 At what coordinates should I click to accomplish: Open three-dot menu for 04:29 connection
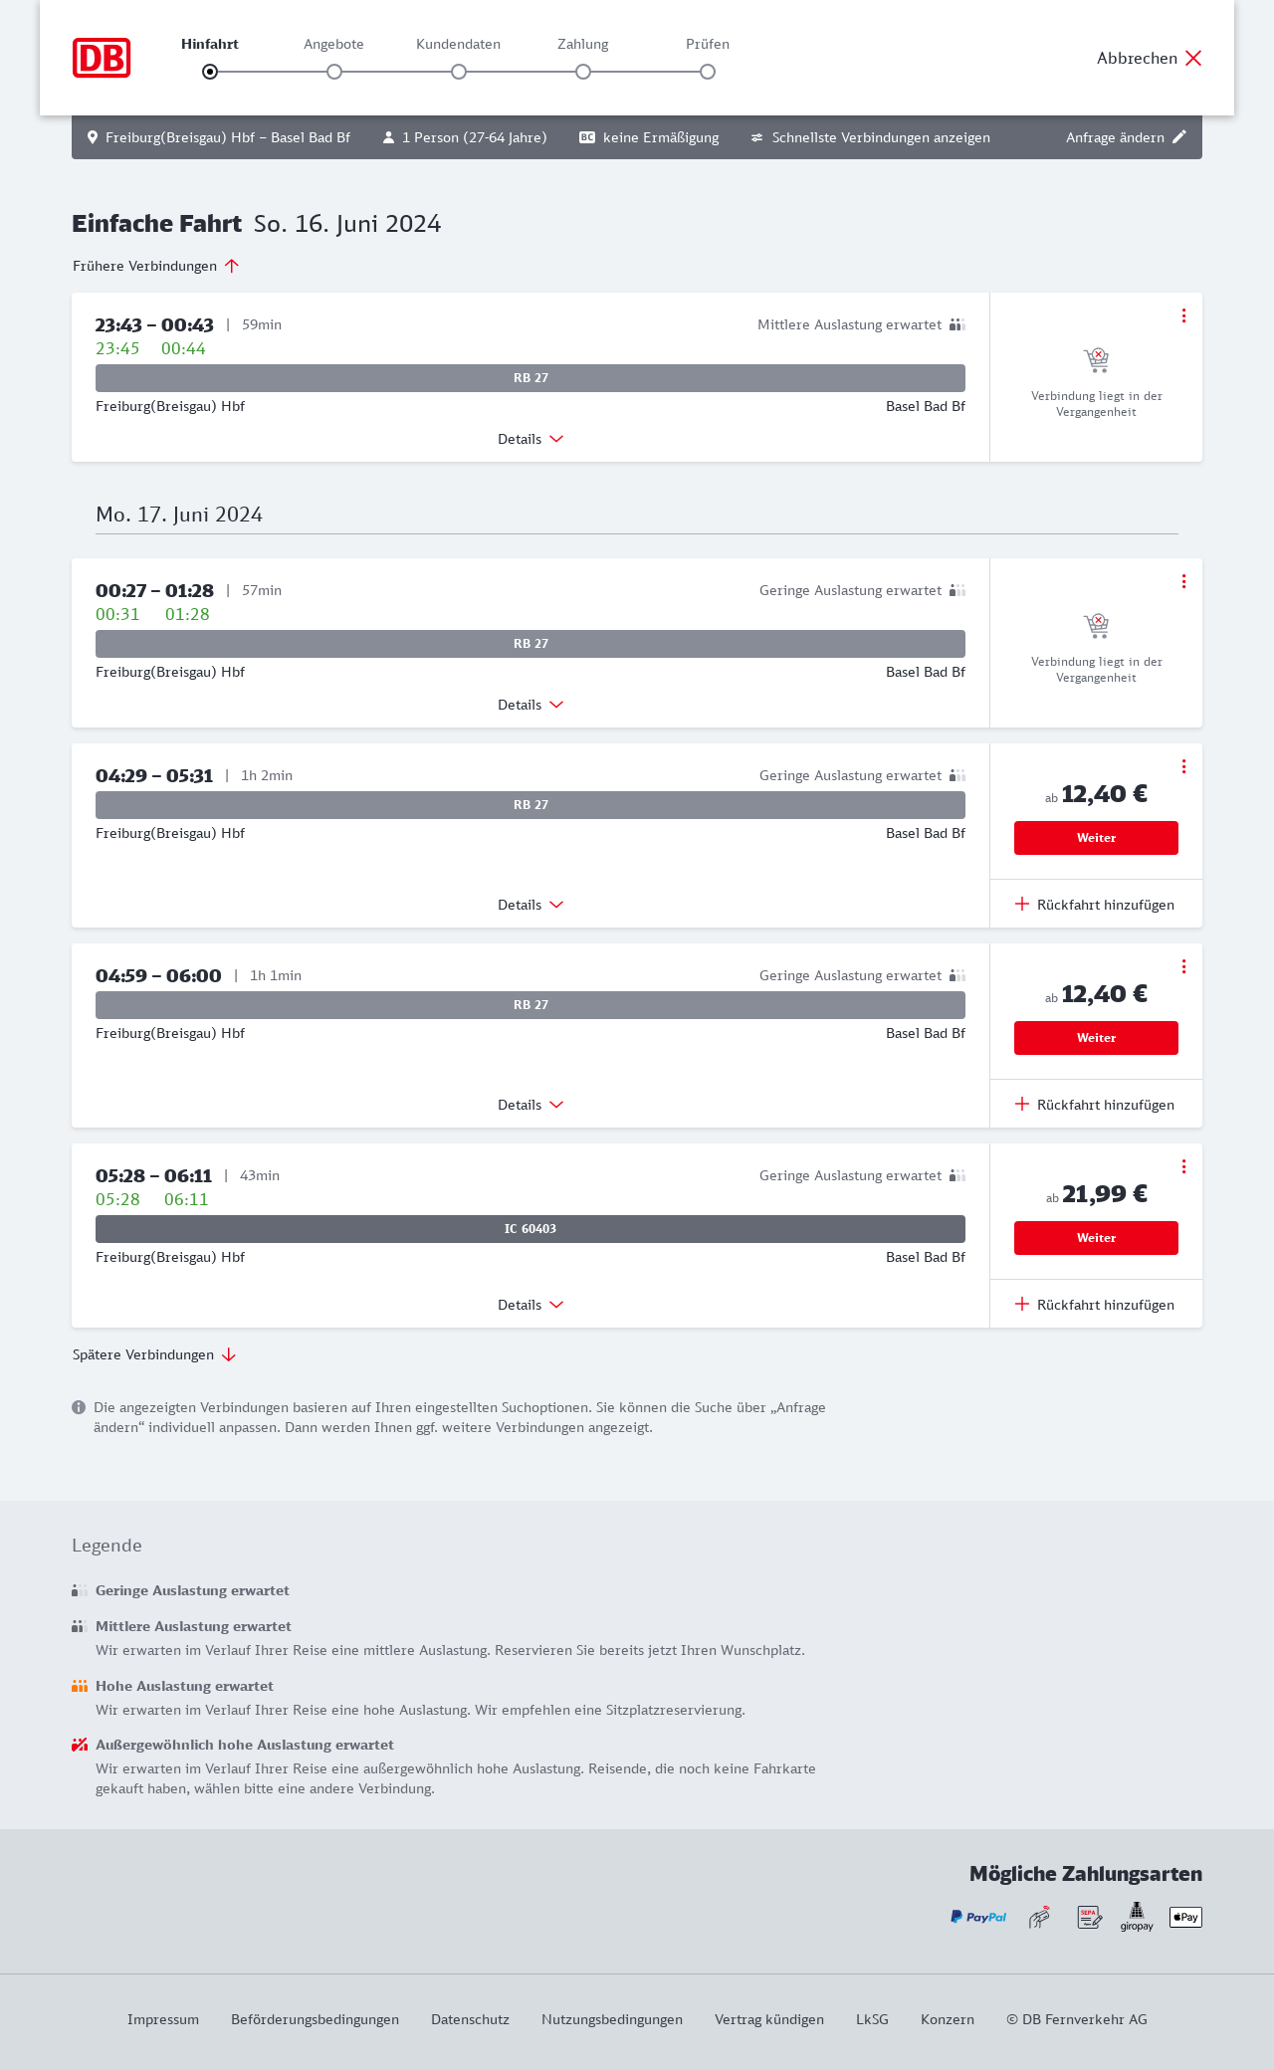(1183, 766)
